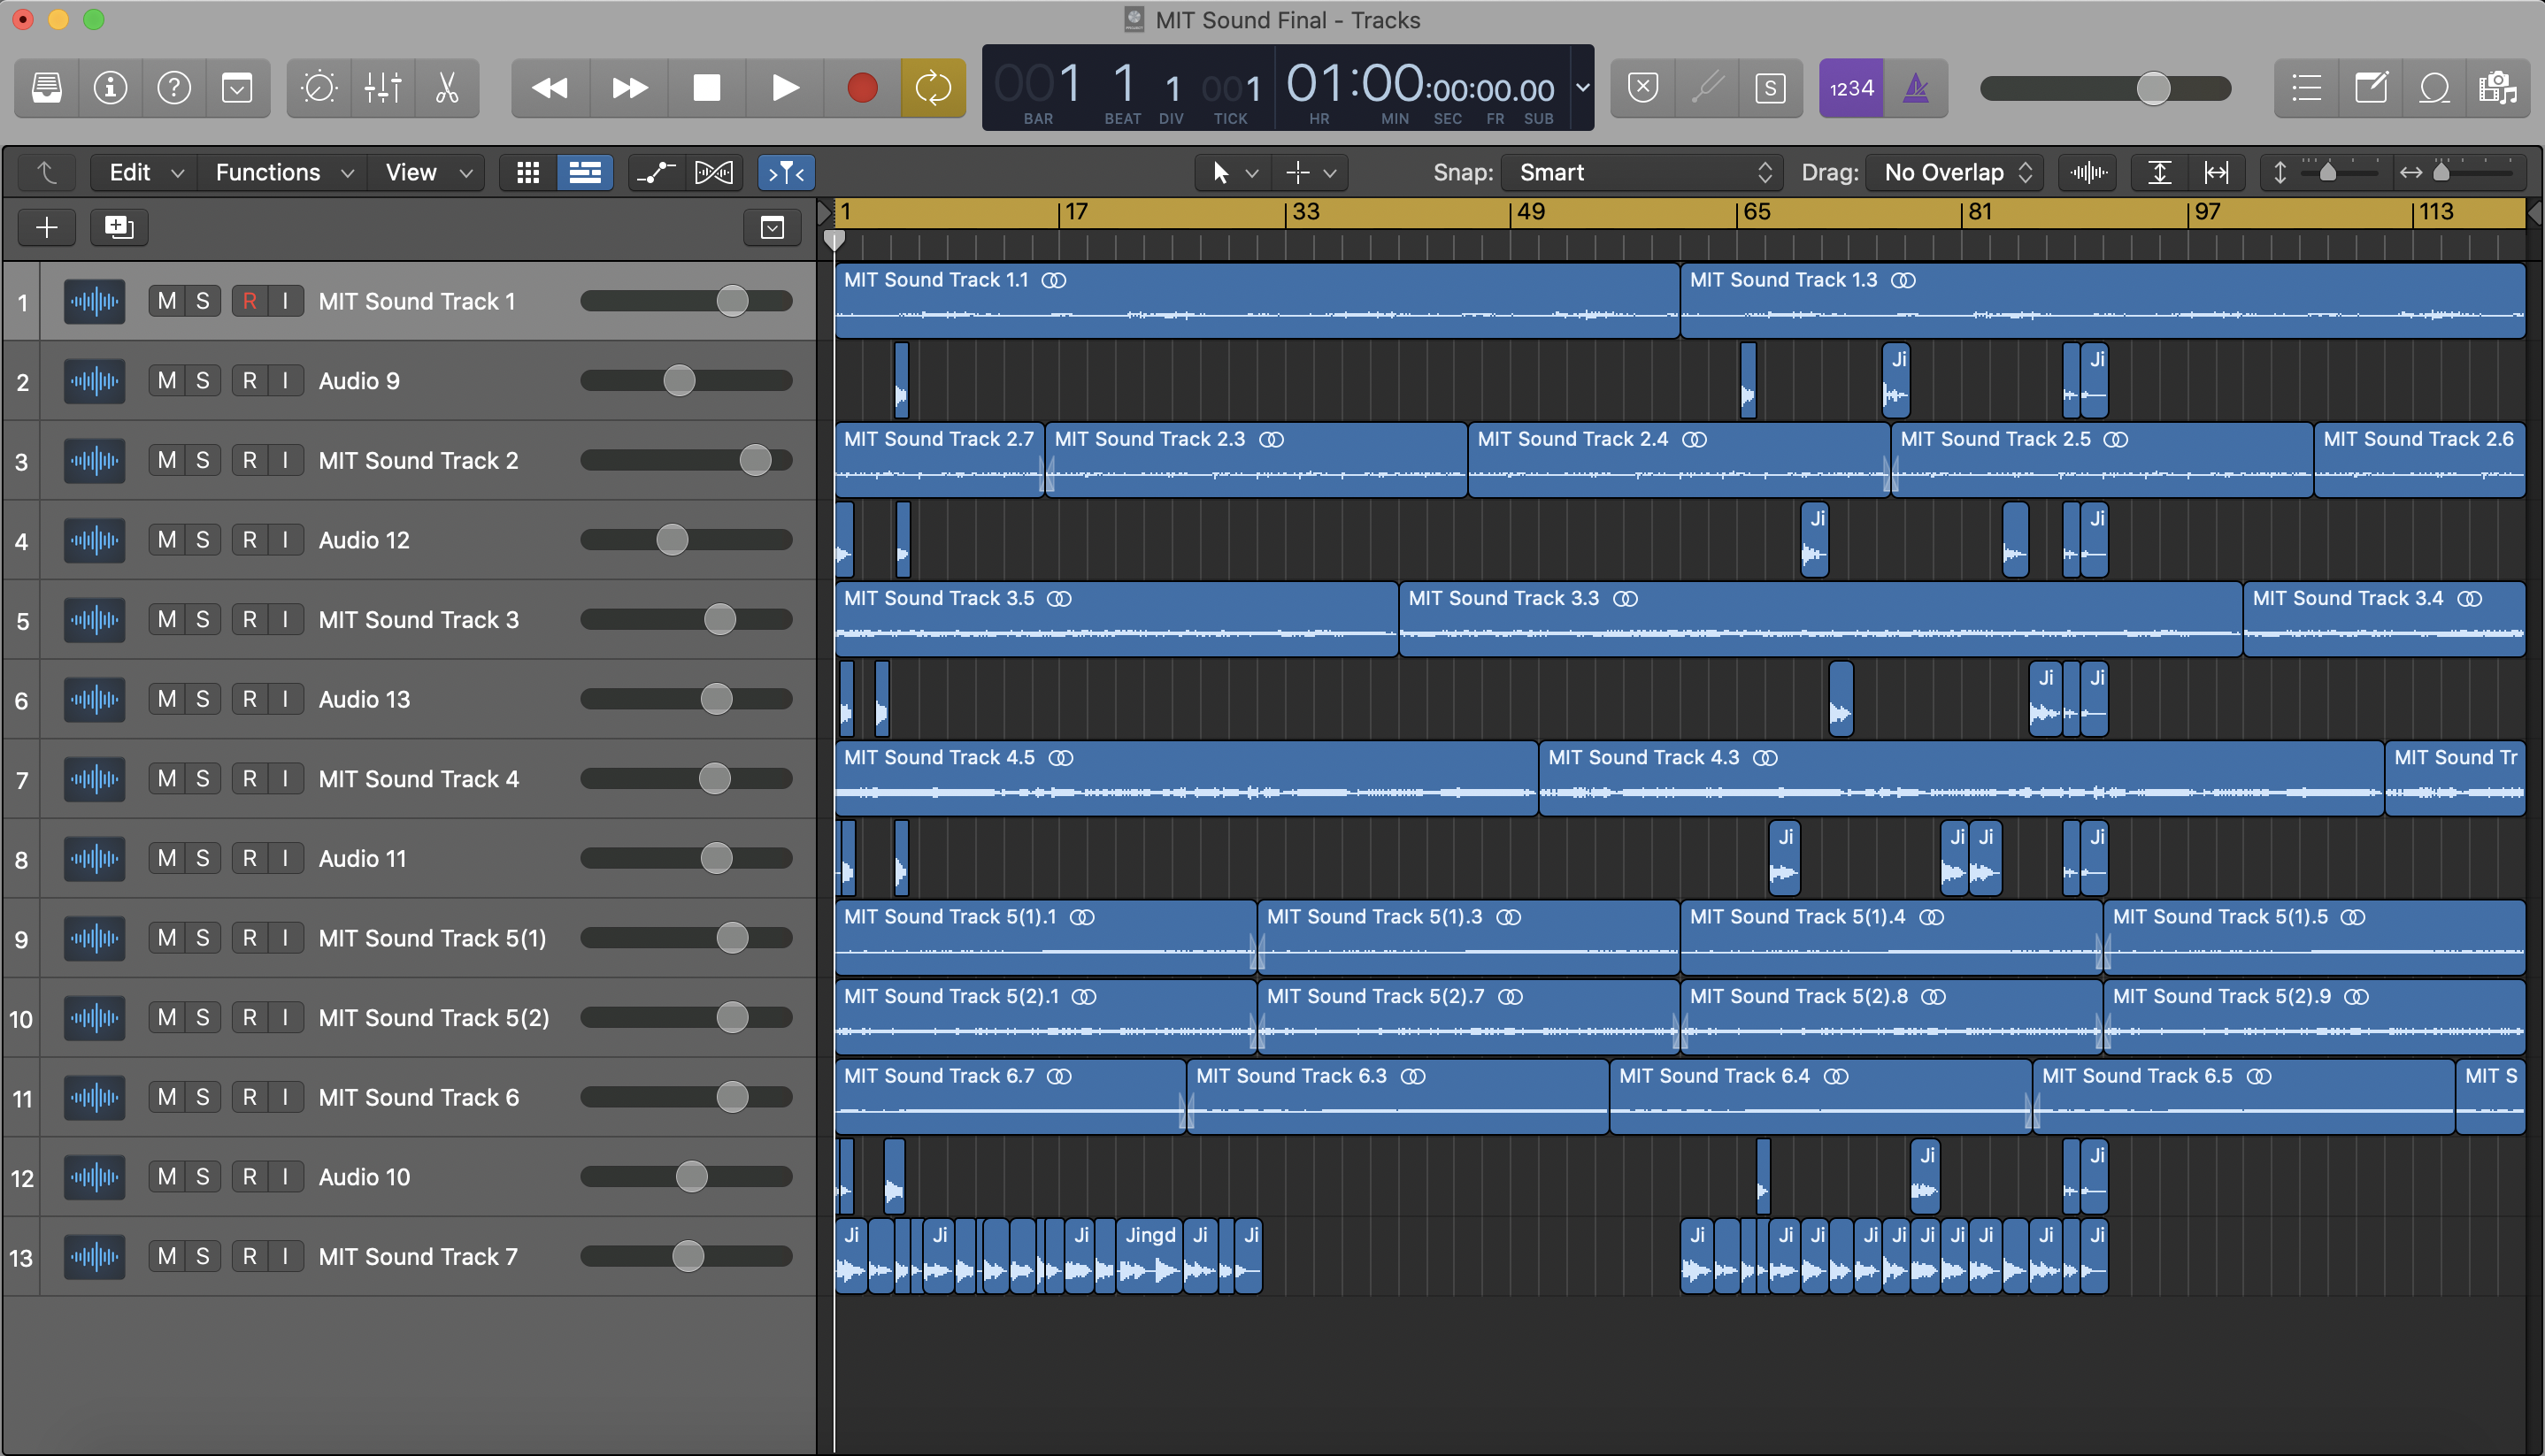The height and width of the screenshot is (1456, 2545).
Task: Mute the Audio 9 track
Action: tap(167, 380)
